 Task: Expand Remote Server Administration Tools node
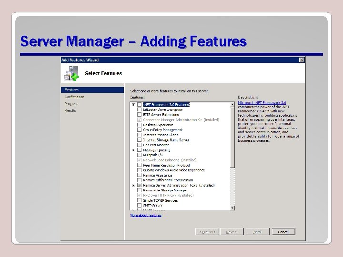pos(133,185)
